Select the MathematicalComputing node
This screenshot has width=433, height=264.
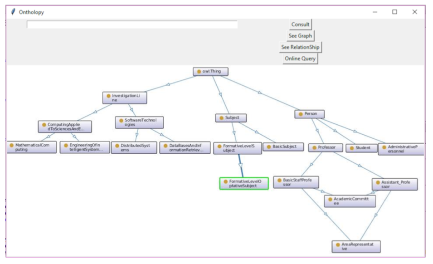[x=31, y=147]
